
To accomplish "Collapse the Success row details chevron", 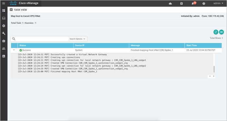I will click(14, 50).
